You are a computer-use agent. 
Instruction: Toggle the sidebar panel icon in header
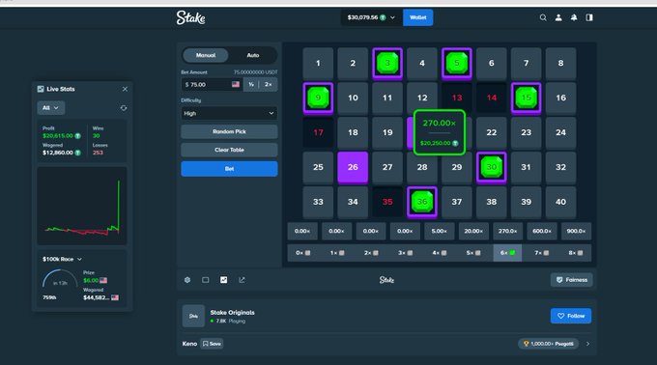589,17
